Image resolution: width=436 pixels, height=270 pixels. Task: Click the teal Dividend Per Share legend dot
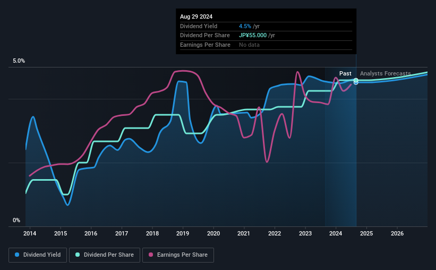point(78,255)
